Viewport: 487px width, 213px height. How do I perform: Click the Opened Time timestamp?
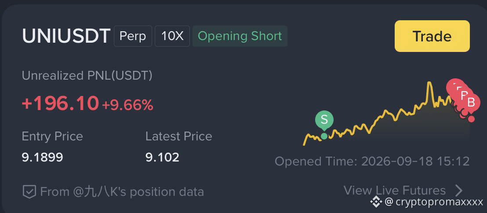click(372, 162)
